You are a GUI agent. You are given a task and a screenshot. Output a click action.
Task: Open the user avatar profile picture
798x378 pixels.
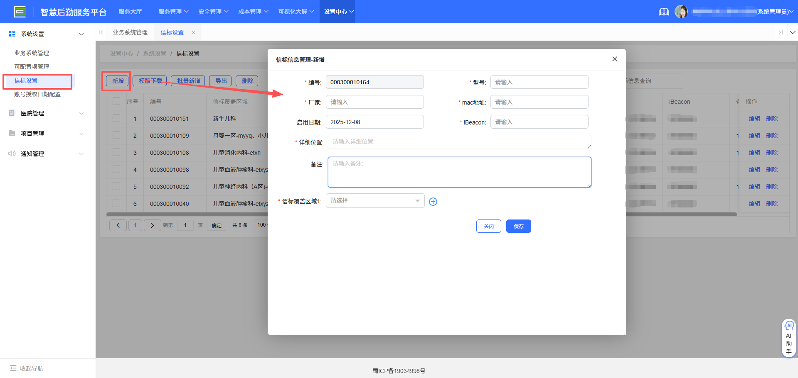coord(682,11)
